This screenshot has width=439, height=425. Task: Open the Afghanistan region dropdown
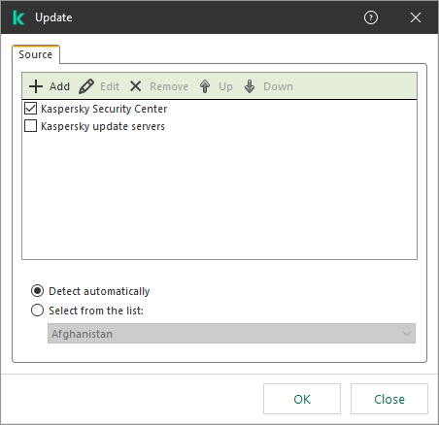(231, 334)
